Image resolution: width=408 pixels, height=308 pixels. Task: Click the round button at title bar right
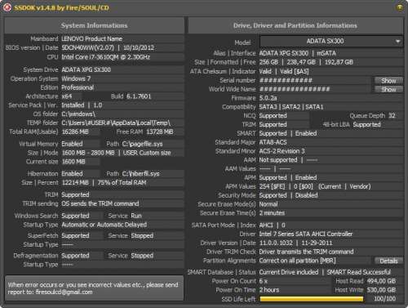(400, 7)
